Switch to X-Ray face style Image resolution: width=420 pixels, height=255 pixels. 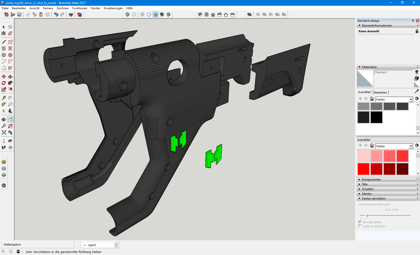pyautogui.click(x=127, y=14)
